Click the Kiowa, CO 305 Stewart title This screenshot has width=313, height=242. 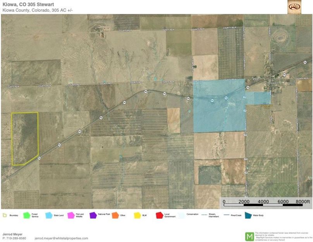click(28, 4)
